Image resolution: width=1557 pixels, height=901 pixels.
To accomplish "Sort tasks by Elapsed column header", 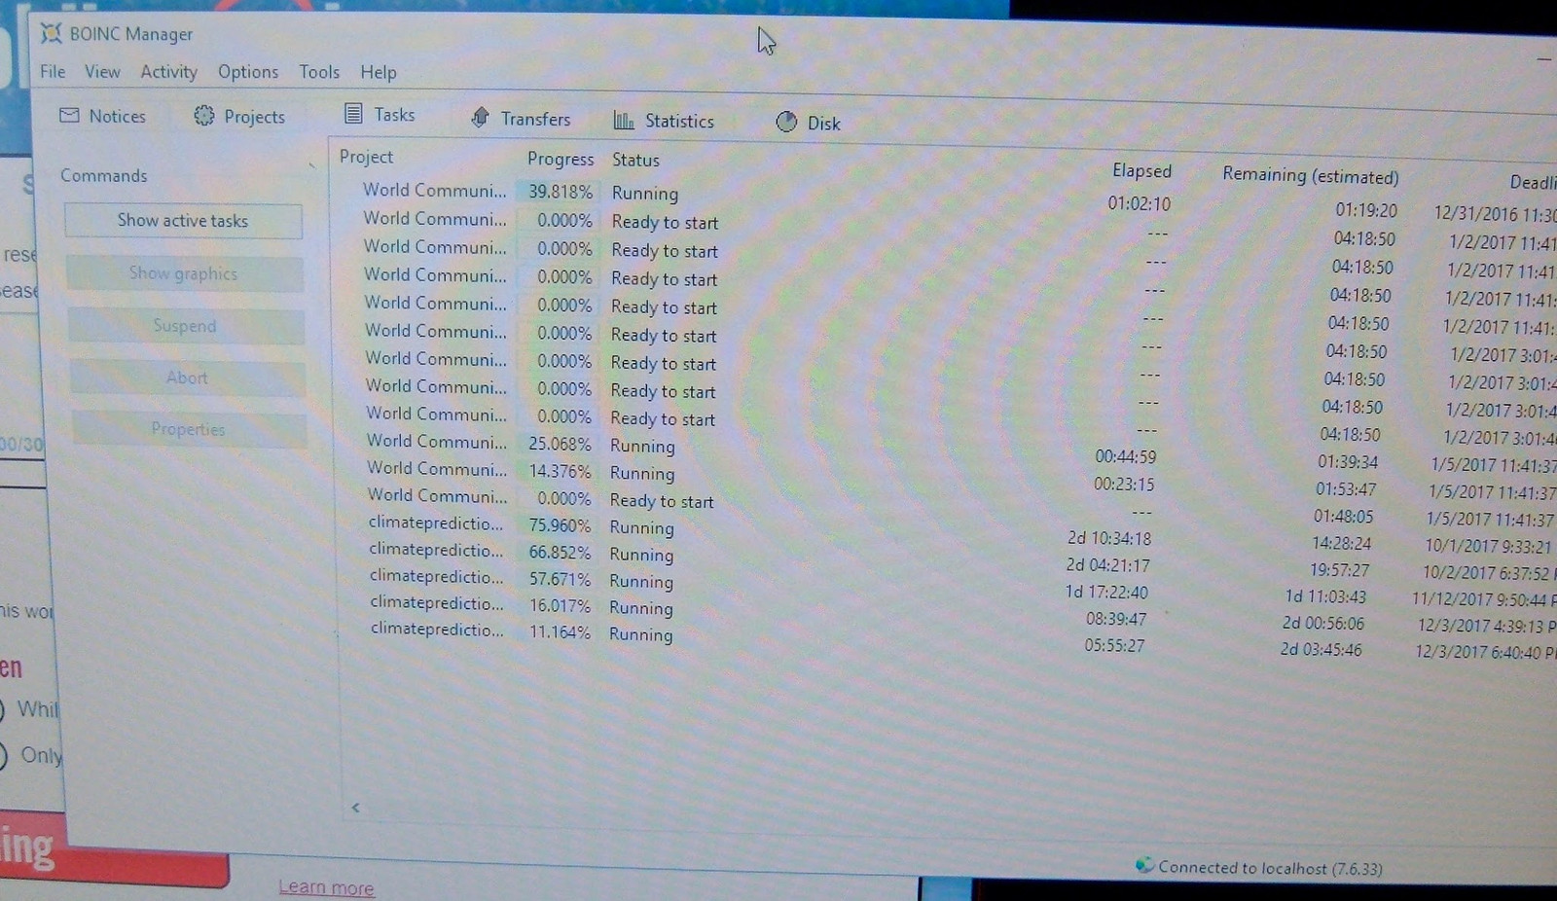I will point(1141,171).
